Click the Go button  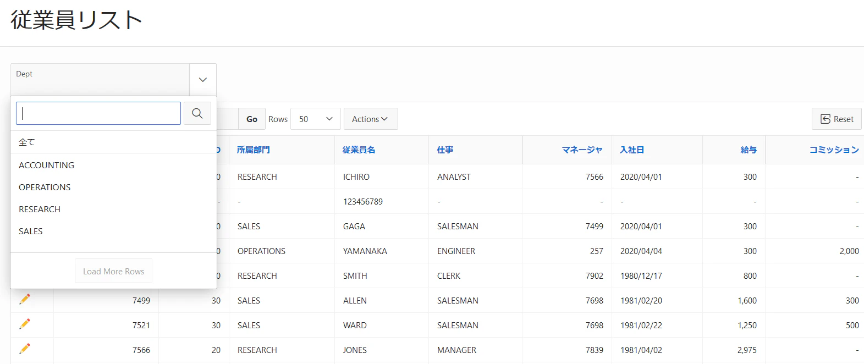tap(252, 119)
